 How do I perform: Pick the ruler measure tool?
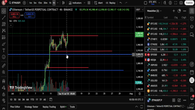click(4, 66)
